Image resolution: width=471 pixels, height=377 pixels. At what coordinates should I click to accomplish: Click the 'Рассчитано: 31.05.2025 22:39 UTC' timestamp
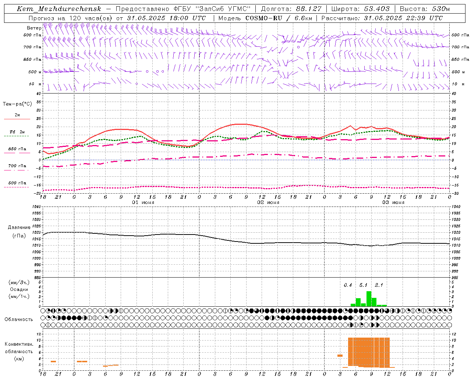tap(382, 18)
